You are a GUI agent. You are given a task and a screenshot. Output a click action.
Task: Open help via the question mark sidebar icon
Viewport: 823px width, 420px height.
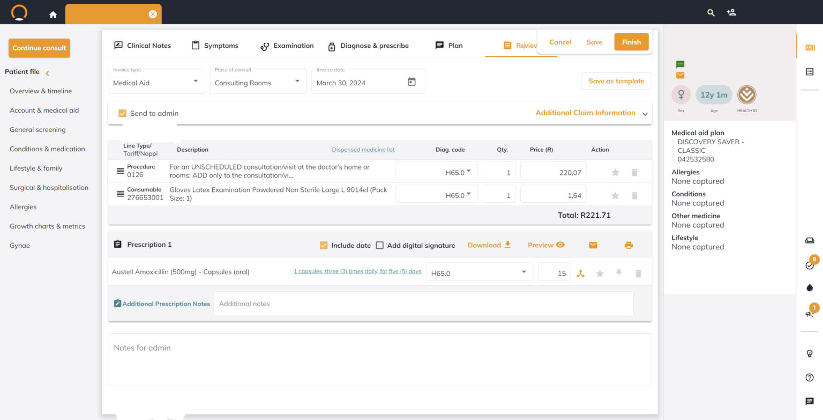click(x=809, y=377)
